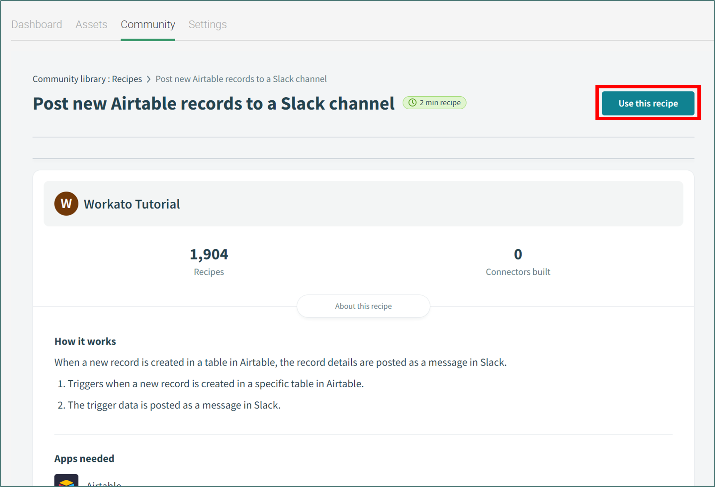Go to the Settings tab

coord(208,24)
